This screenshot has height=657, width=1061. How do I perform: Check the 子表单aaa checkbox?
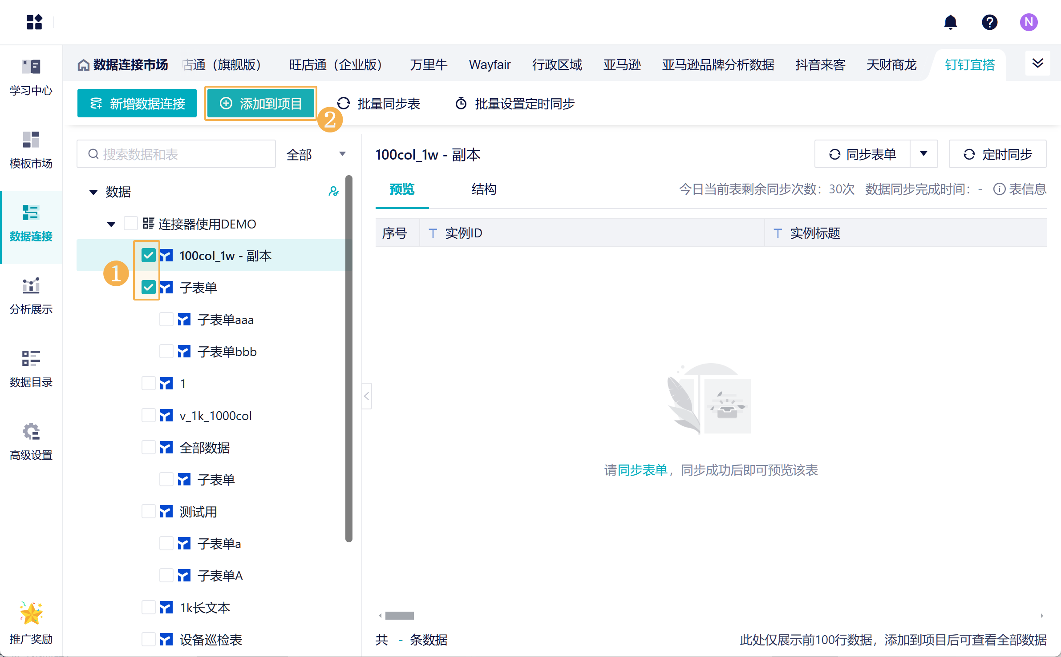pos(166,320)
